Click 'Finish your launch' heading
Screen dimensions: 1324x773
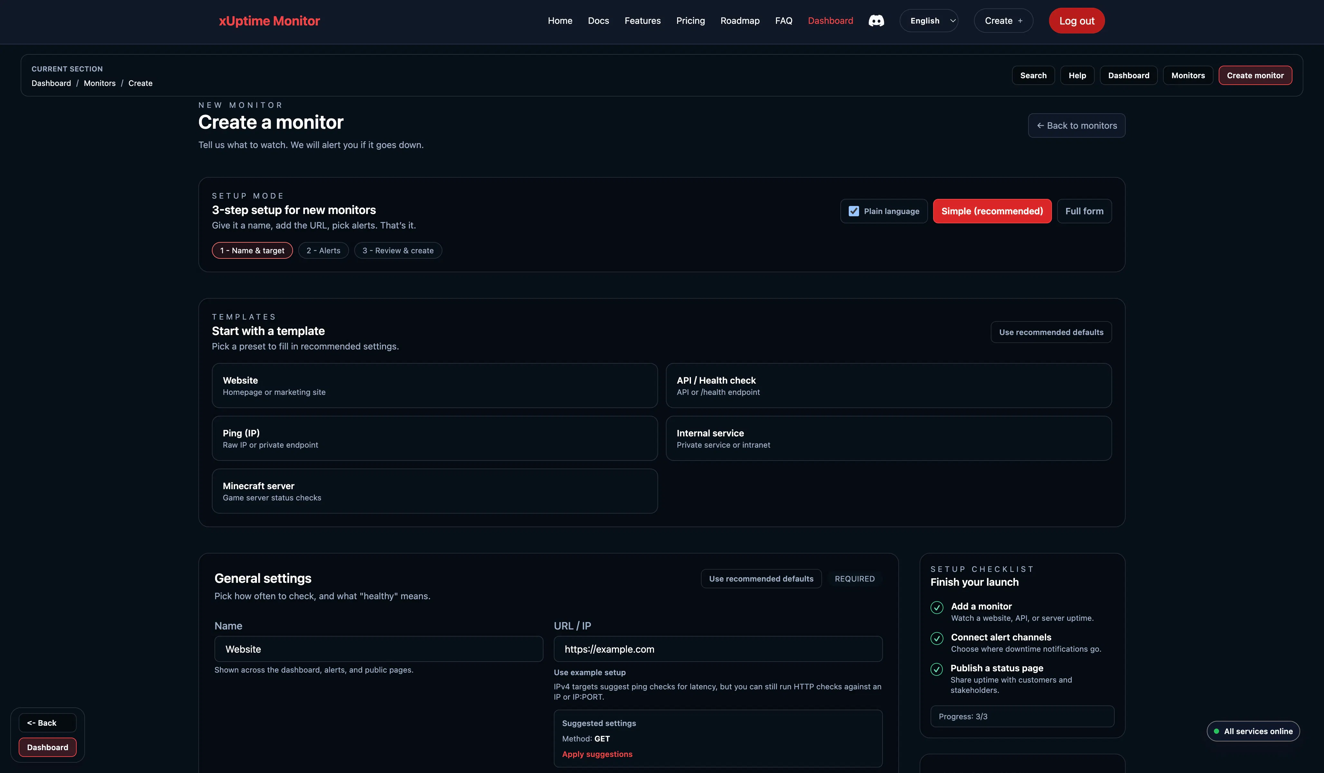pos(974,582)
